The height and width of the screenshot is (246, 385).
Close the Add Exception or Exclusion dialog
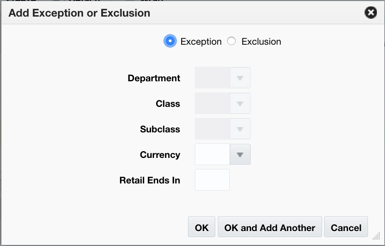pos(371,12)
